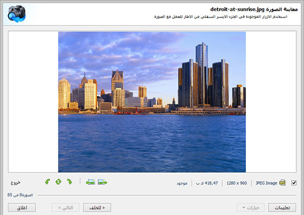
Task: Rotate the image clockwise
Action: pos(69,182)
